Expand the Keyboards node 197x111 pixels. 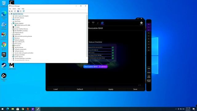[x=11, y=34]
